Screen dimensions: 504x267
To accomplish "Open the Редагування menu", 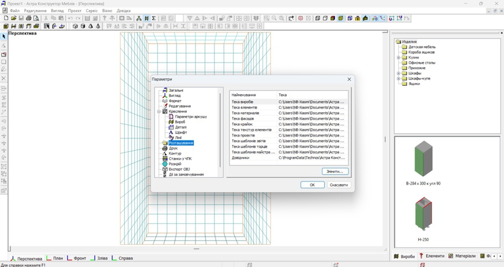I will [x=35, y=11].
